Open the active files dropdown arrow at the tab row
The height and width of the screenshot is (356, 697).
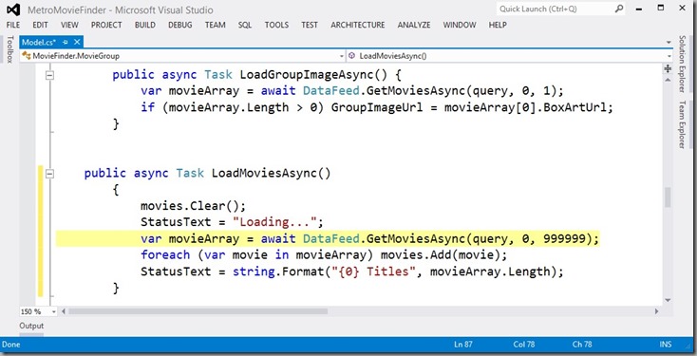[x=669, y=43]
